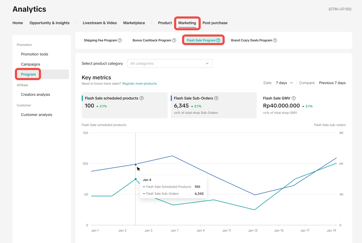Click the Flash Sale GMV info icon
The image size is (362, 243).
point(294,98)
